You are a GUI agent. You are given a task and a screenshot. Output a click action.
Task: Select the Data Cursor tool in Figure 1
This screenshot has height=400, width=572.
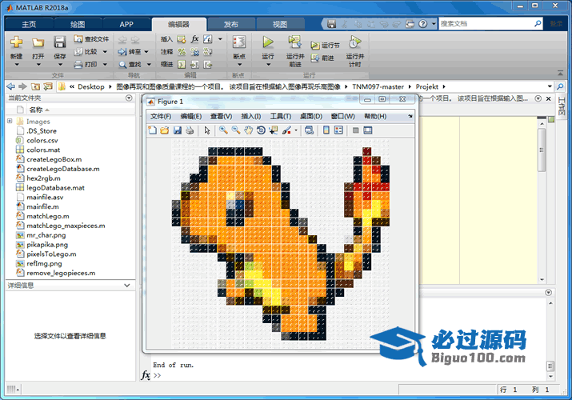273,130
